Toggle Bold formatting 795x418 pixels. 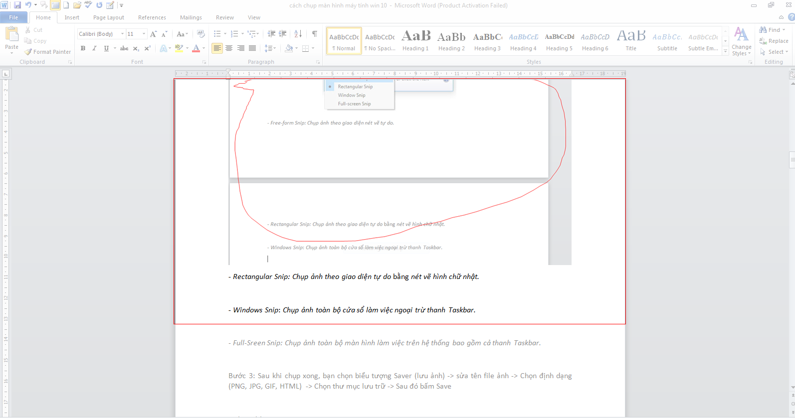[83, 48]
